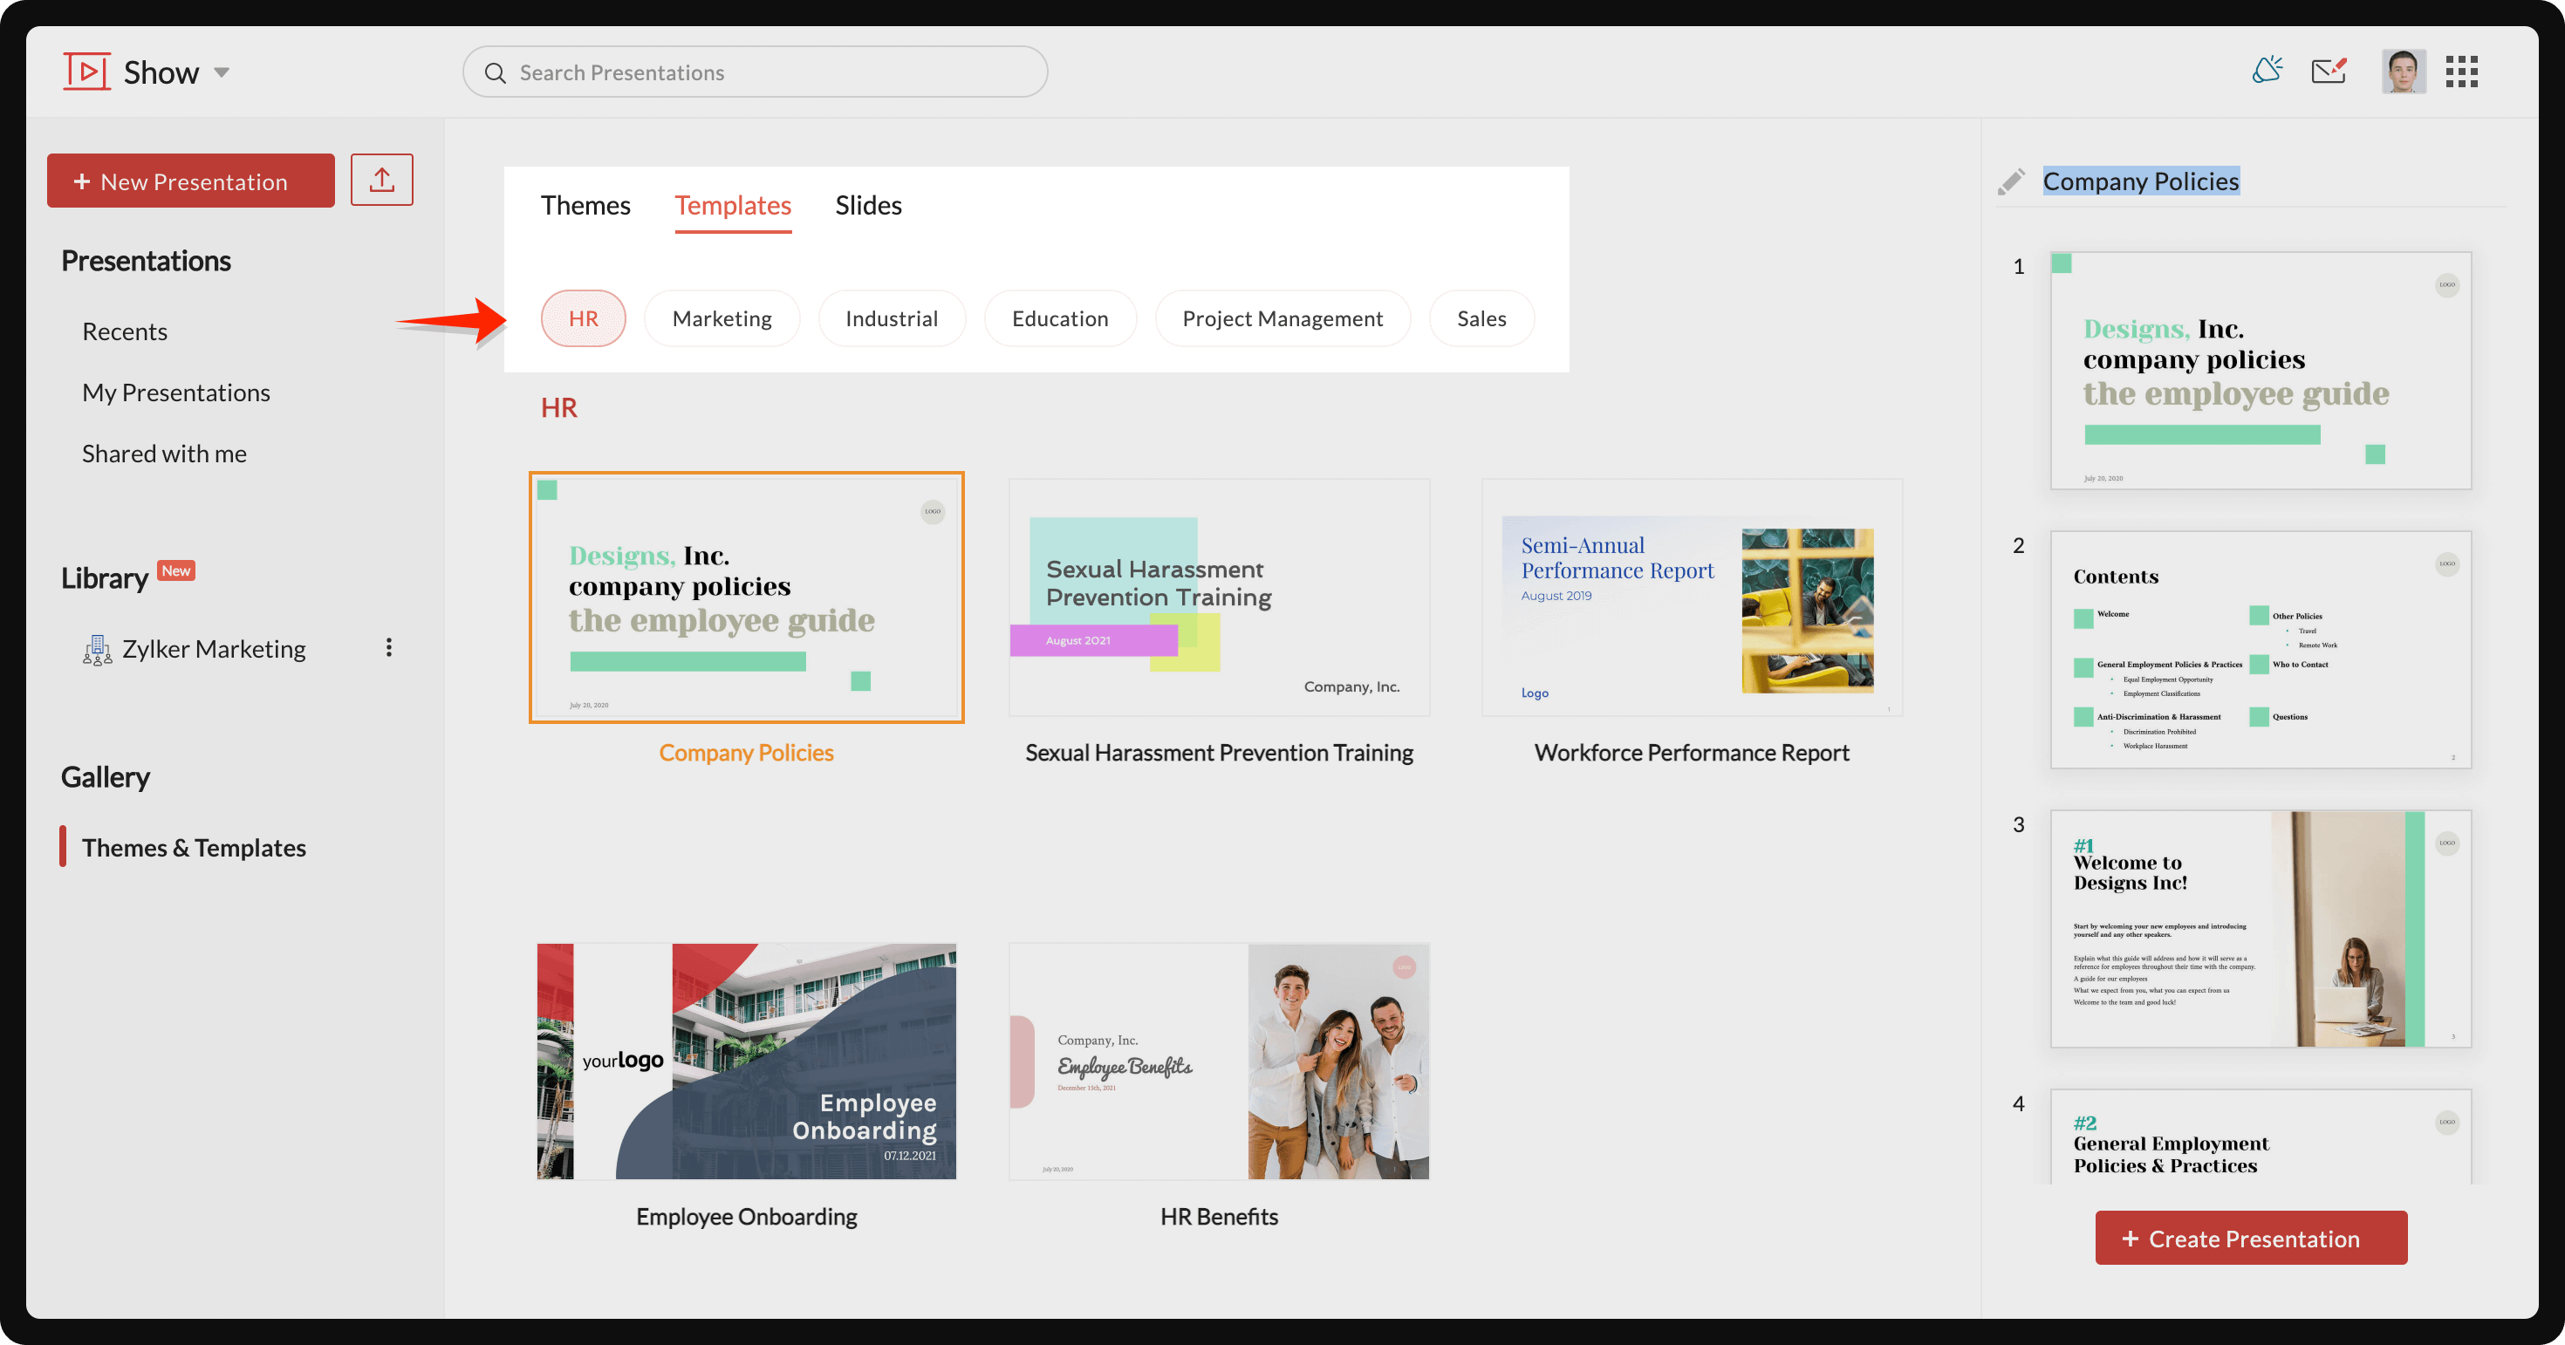Click the Zoho Show logo icon
Screen dimensions: 2565x1345
[86, 71]
